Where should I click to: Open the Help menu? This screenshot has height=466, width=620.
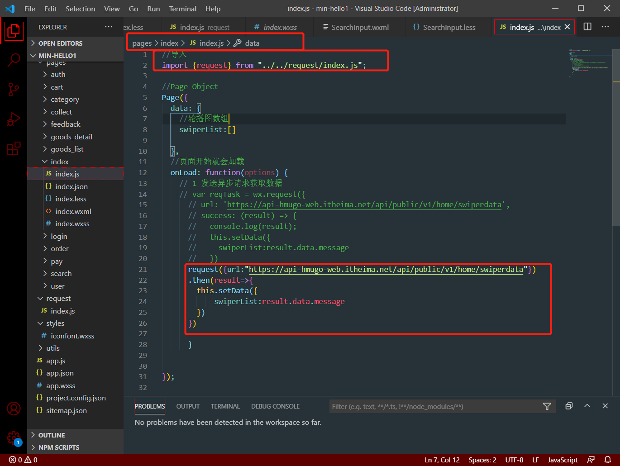[x=213, y=9]
